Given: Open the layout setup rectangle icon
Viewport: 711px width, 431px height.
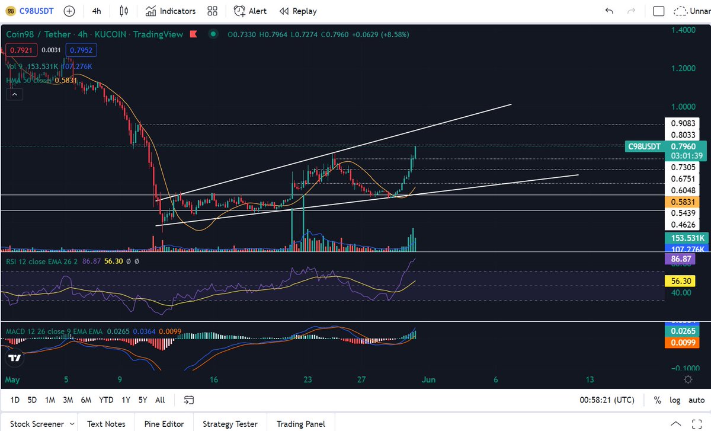Looking at the screenshot, I should tap(658, 11).
